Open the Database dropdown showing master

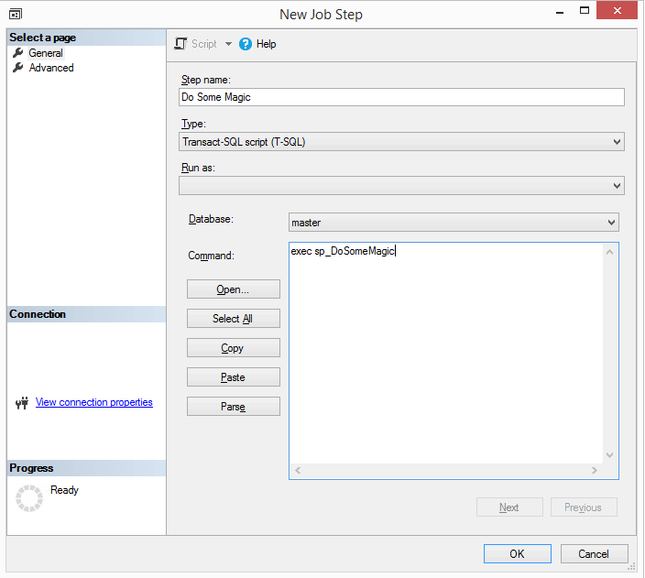454,223
